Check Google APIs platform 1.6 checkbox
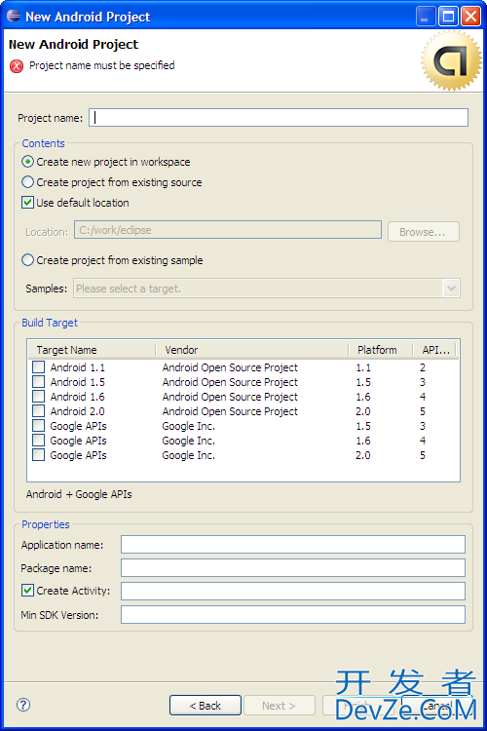The height and width of the screenshot is (731, 487). click(38, 441)
